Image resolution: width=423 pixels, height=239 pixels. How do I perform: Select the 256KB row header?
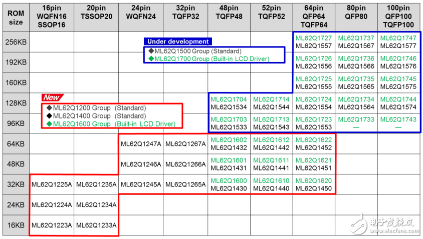(16, 42)
